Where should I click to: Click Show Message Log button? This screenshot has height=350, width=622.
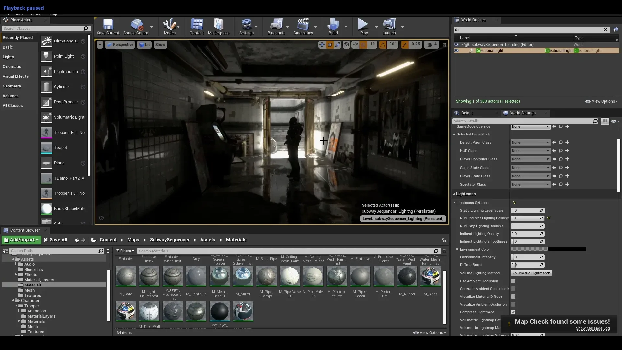593,328
